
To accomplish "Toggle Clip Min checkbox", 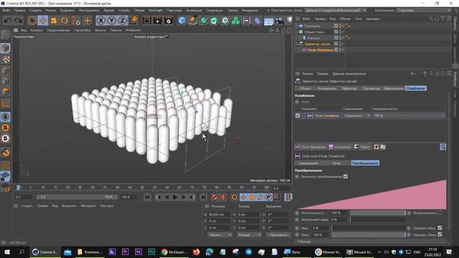I will tap(440, 228).
